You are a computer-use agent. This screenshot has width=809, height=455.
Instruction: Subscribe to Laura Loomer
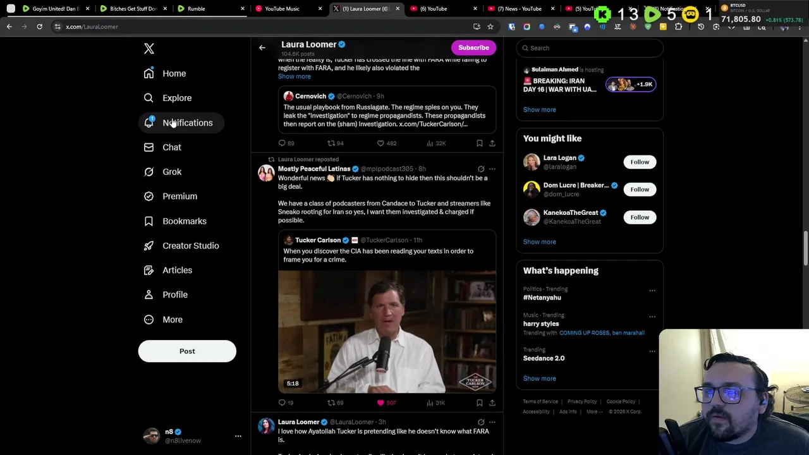click(473, 47)
